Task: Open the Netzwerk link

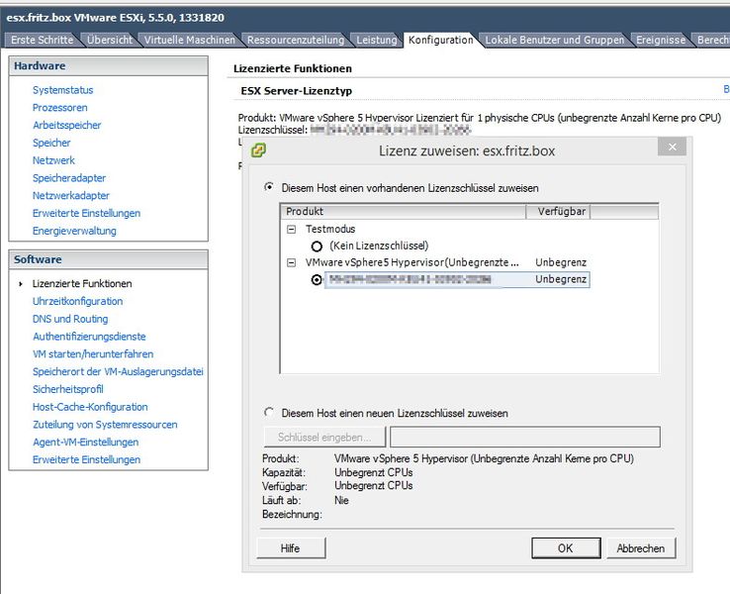Action: pyautogui.click(x=53, y=160)
